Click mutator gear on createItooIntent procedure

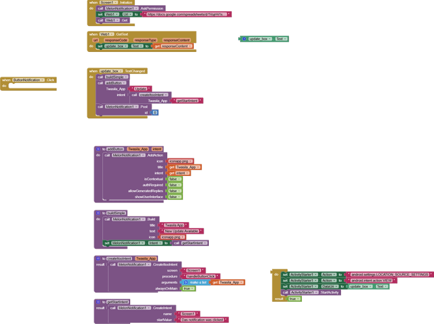(x=98, y=258)
